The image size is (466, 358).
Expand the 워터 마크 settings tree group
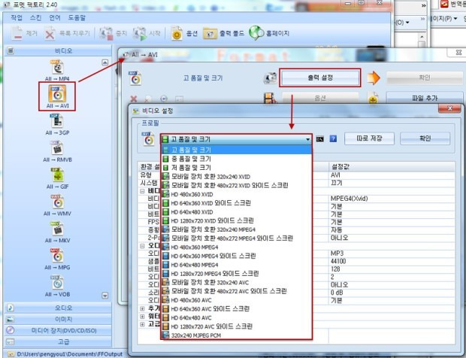142,317
